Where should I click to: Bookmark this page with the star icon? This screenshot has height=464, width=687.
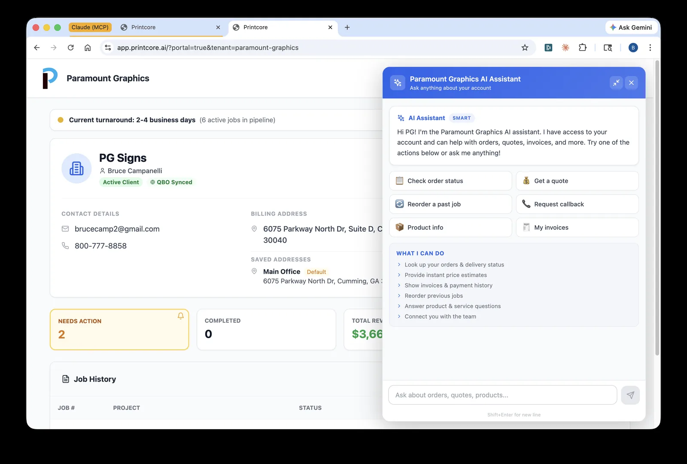[525, 48]
